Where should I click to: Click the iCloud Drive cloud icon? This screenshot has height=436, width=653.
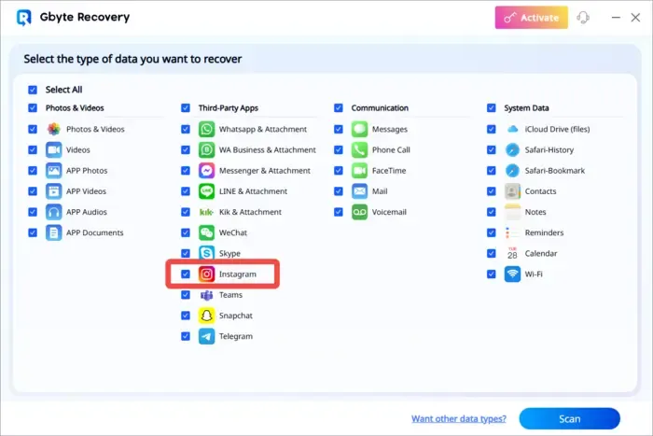513,129
